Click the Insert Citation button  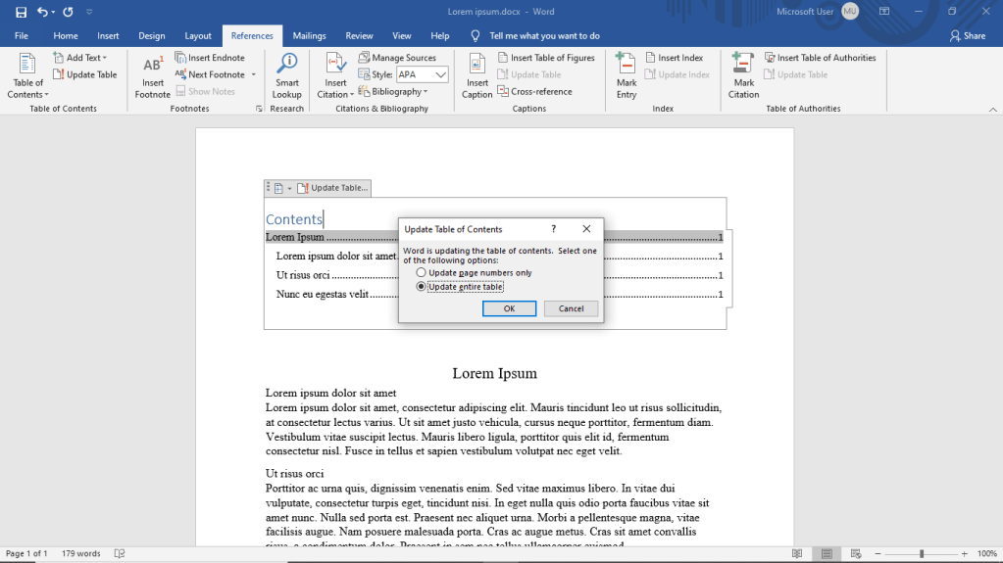coord(335,76)
